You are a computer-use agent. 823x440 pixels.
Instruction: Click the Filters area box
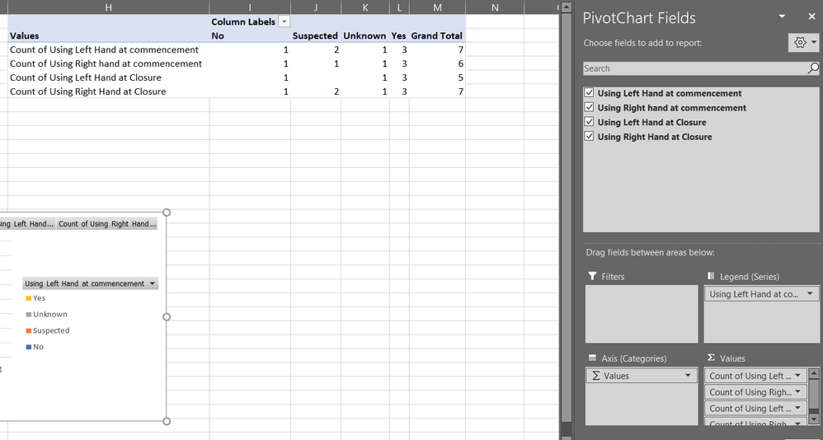coord(642,314)
